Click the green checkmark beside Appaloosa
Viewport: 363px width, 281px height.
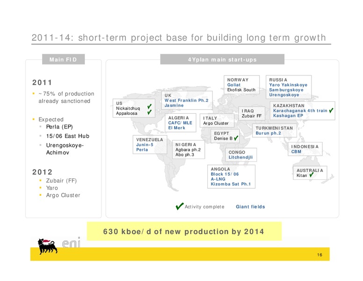pos(150,112)
